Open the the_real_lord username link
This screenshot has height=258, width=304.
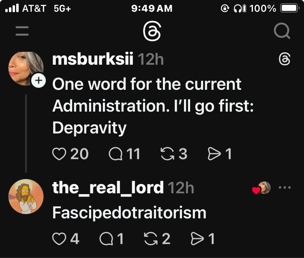108,188
